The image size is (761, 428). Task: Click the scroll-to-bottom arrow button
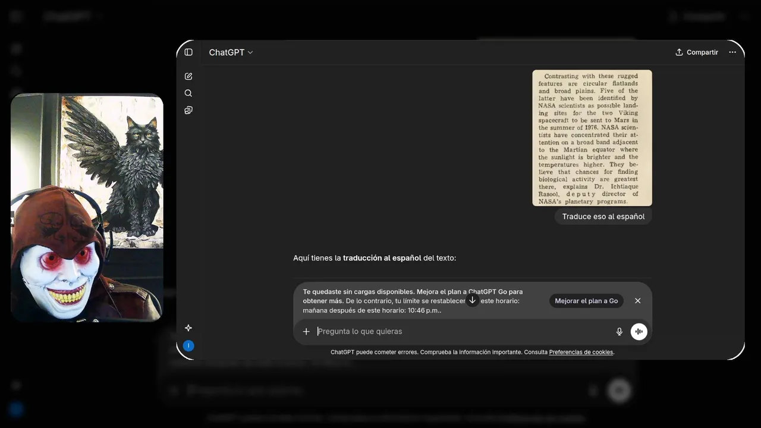click(473, 300)
